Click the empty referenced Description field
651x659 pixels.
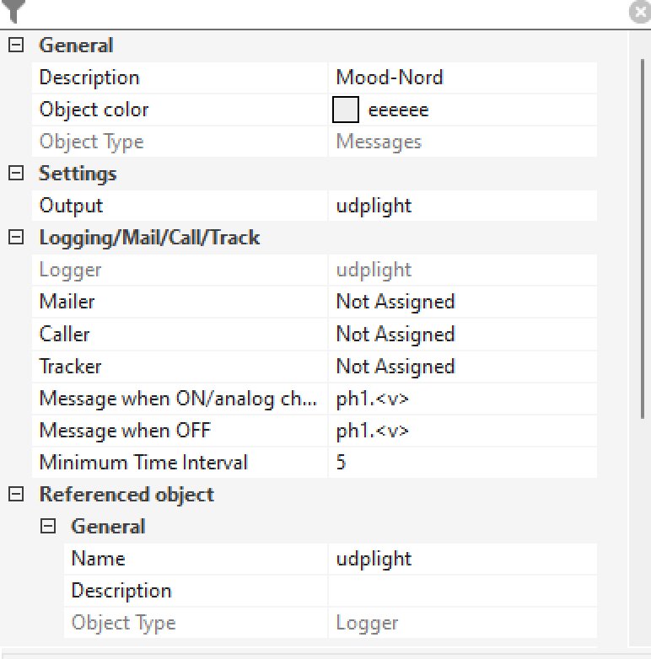pyautogui.click(x=461, y=591)
